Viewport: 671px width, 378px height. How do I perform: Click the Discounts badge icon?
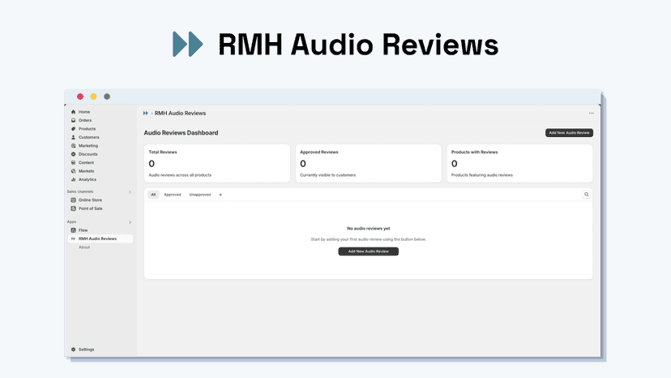click(x=73, y=154)
